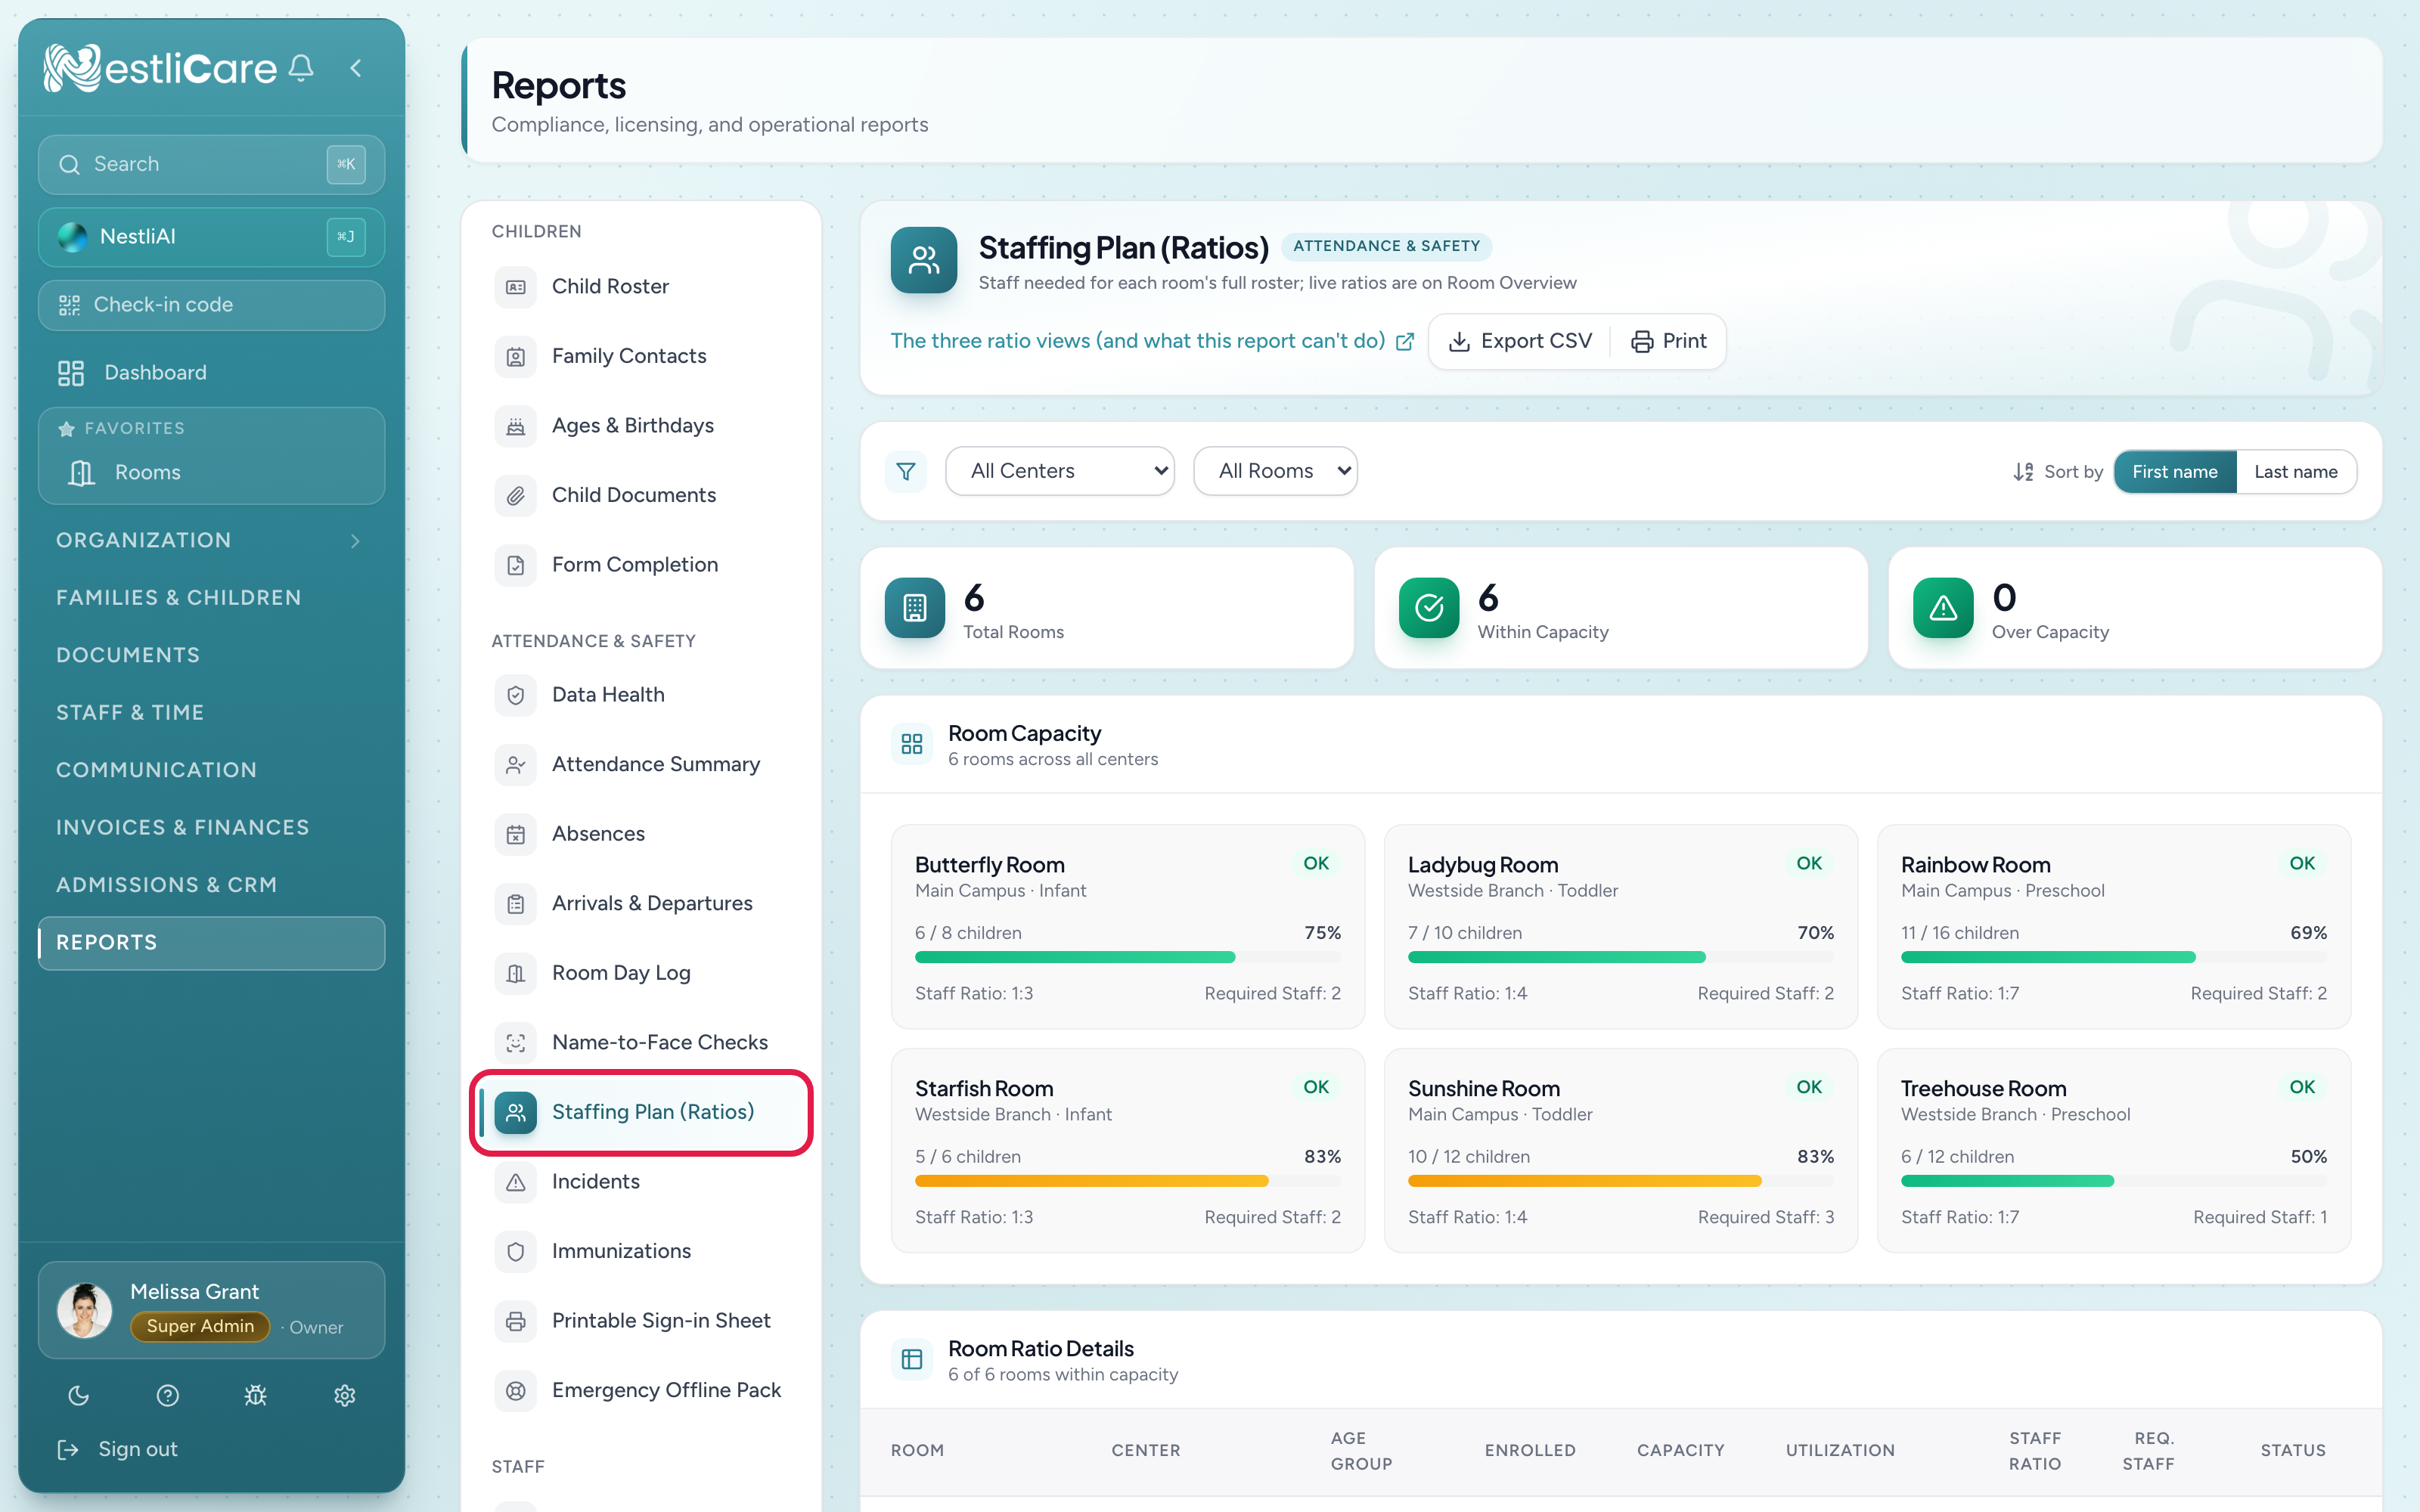Select Staffing Plan (Ratios) report
This screenshot has height=1512, width=2420.
[x=641, y=1112]
